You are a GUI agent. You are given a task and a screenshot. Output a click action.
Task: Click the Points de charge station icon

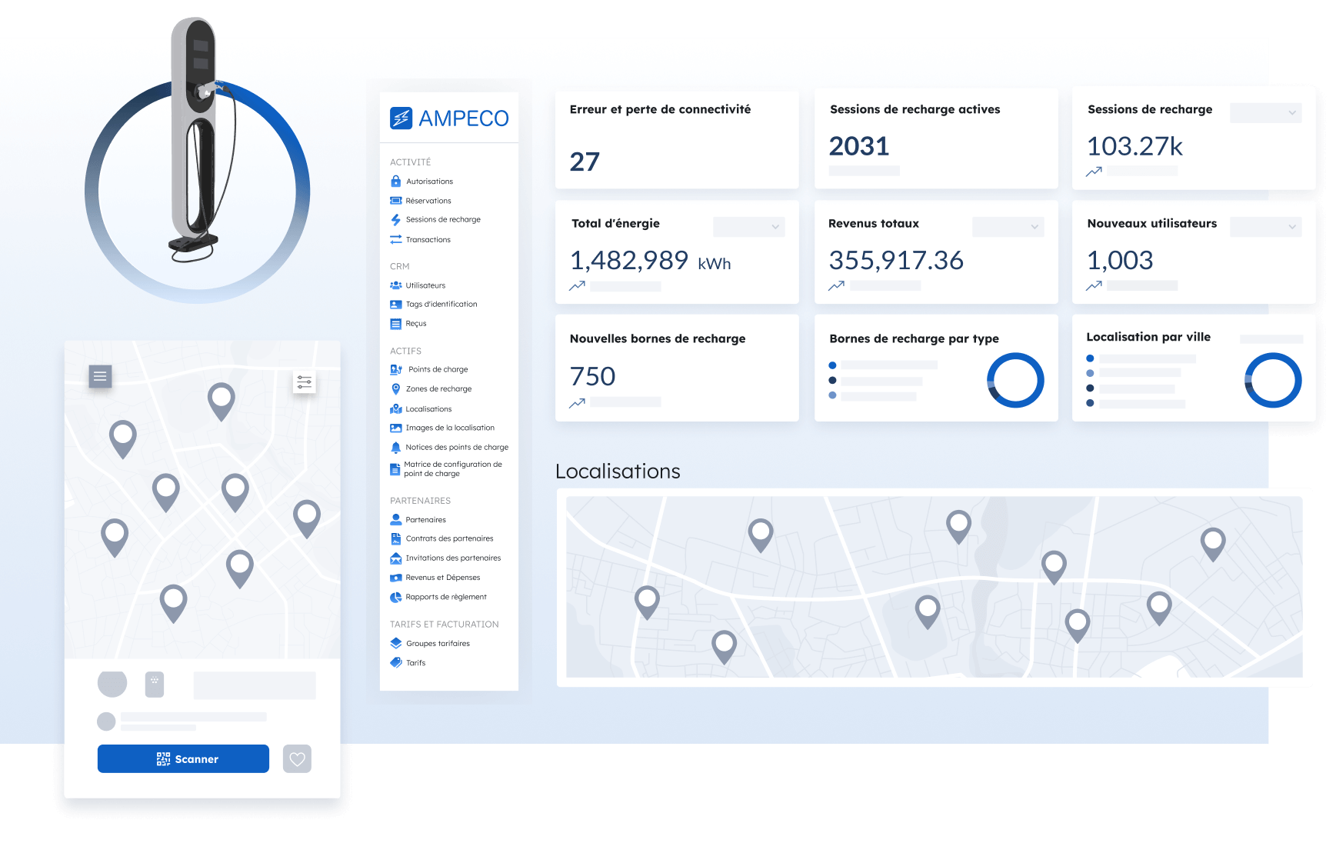pyautogui.click(x=396, y=369)
